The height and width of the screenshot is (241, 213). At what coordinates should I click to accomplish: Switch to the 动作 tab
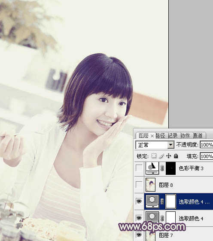tap(185, 136)
